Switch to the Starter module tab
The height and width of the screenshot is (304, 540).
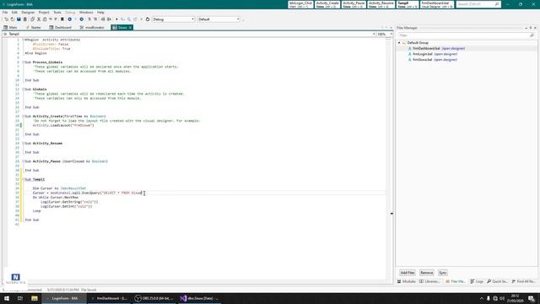pos(33,28)
